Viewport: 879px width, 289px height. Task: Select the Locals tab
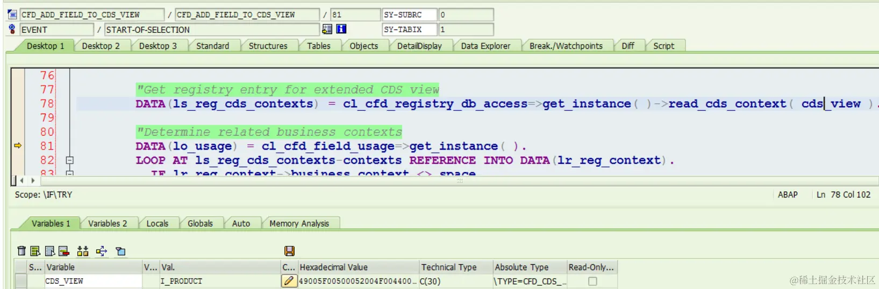[157, 223]
